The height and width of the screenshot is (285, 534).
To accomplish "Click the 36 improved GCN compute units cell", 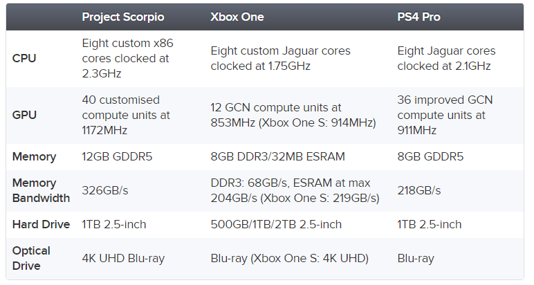I will coord(445,115).
